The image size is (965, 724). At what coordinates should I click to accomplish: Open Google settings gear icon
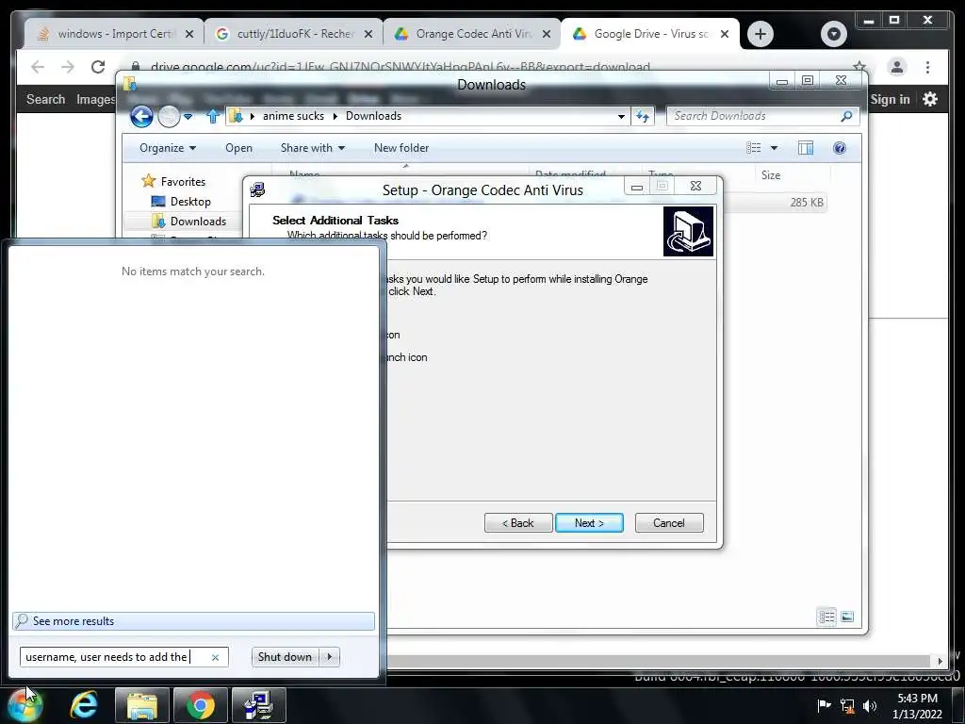[x=930, y=99]
